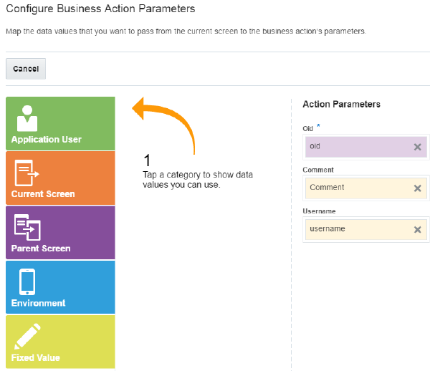Viewport: 430px width, 371px height.
Task: Choose the Parent Screen category label
Action: (x=41, y=249)
